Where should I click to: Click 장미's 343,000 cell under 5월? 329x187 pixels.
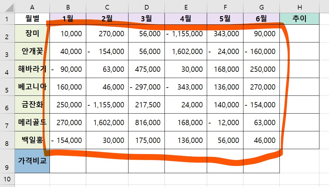[x=225, y=34]
